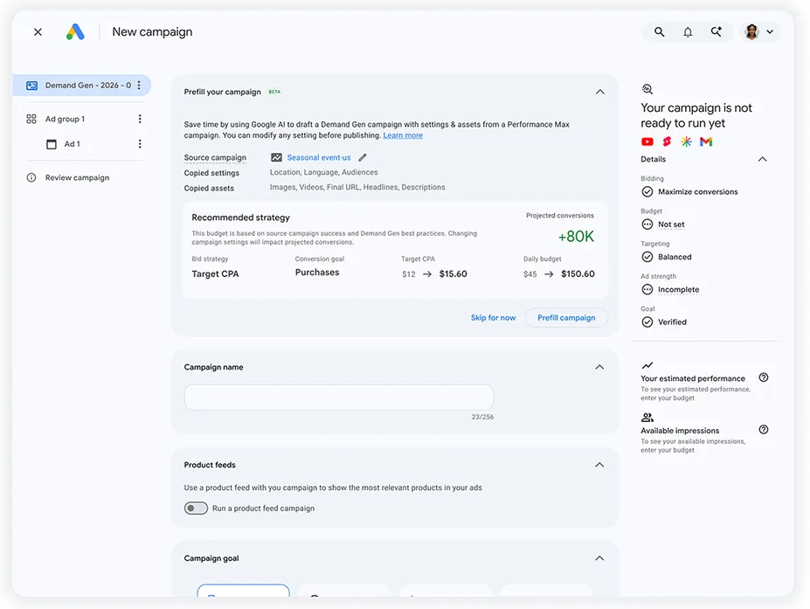
Task: Open Verified goal detail
Action: pyautogui.click(x=672, y=322)
